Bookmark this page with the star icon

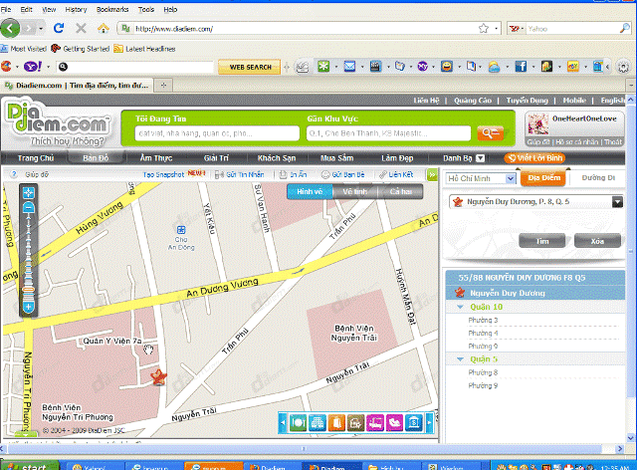click(484, 29)
